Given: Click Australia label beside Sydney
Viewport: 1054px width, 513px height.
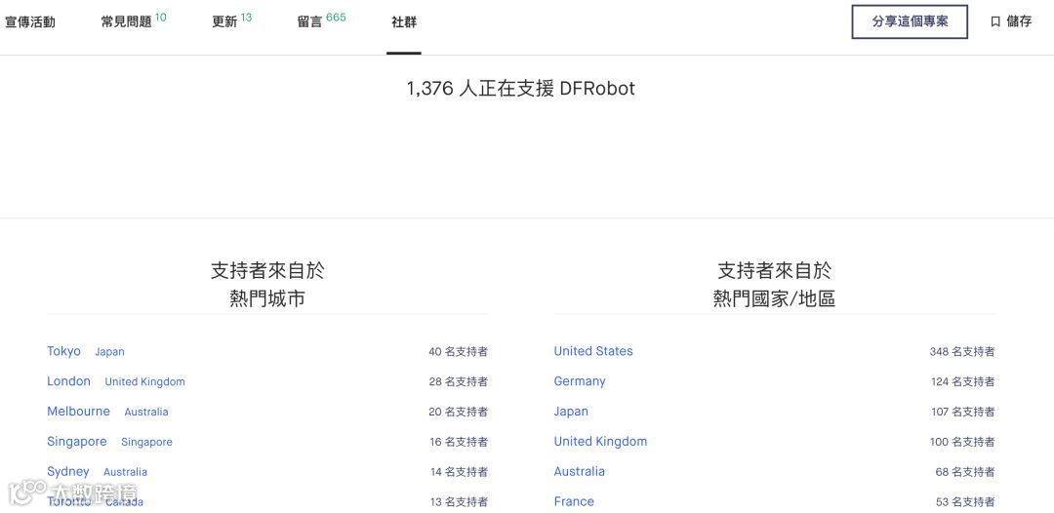Looking at the screenshot, I should tap(125, 473).
